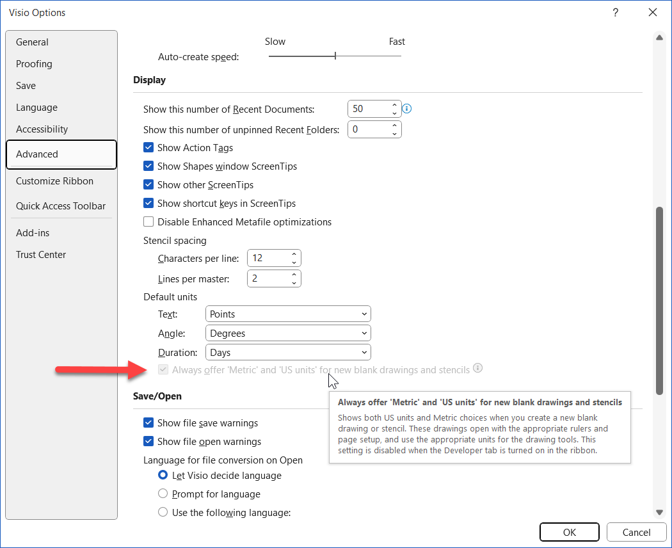Confirm settings with the OK button
Image resolution: width=672 pixels, height=548 pixels.
coord(569,532)
